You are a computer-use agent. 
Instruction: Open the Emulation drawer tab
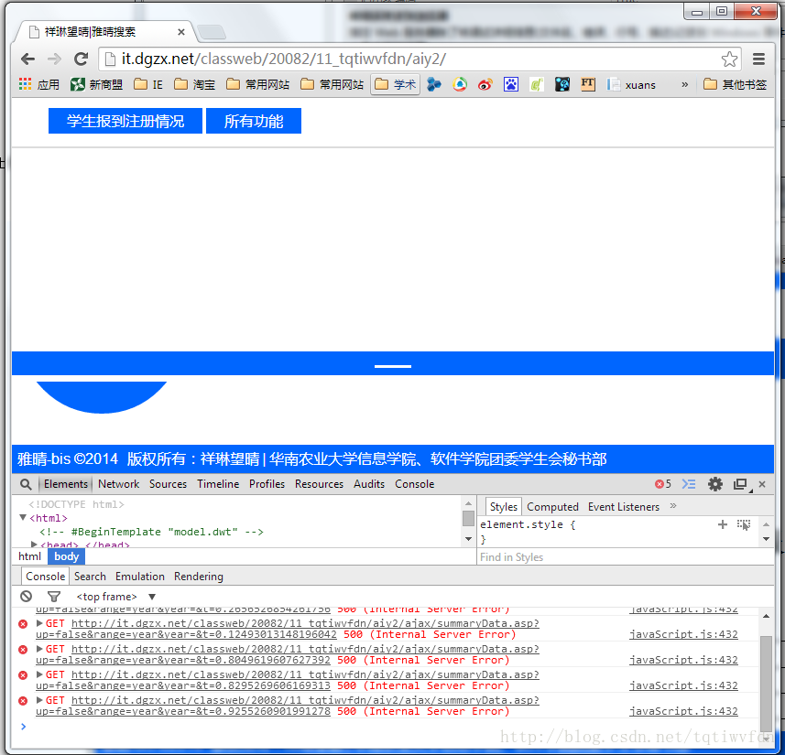(139, 577)
